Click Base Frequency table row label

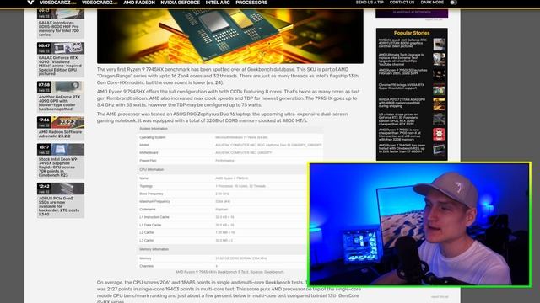[151, 194]
